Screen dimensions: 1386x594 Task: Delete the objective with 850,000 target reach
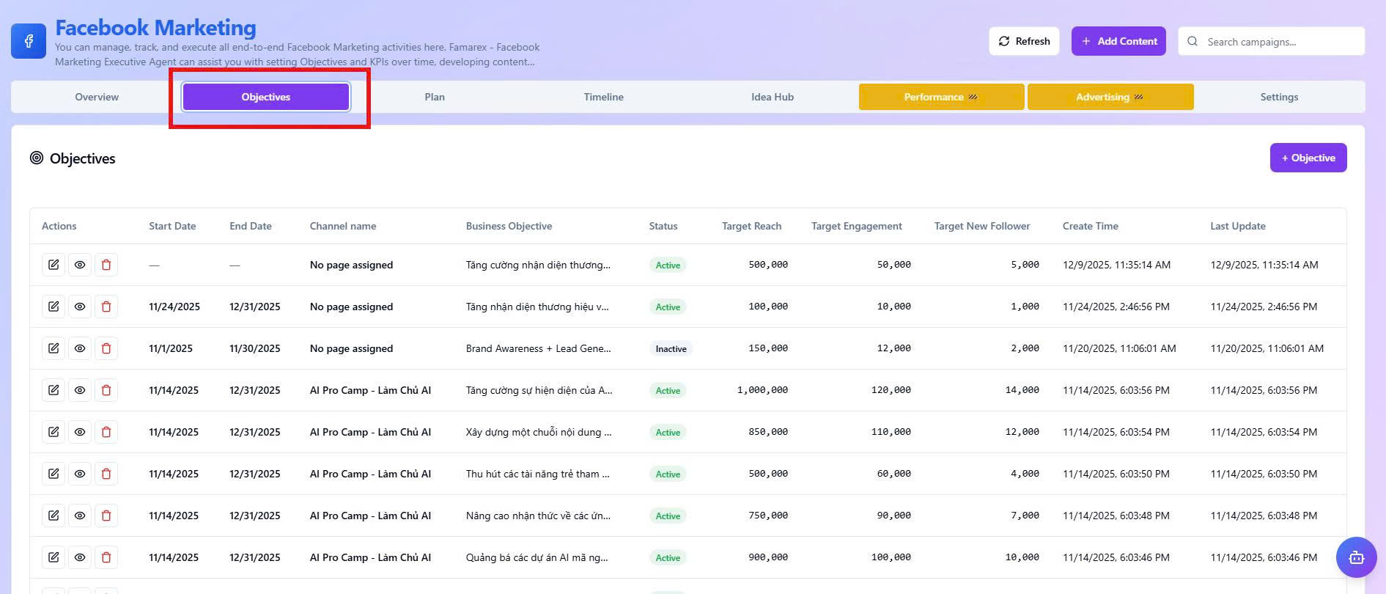click(x=106, y=432)
